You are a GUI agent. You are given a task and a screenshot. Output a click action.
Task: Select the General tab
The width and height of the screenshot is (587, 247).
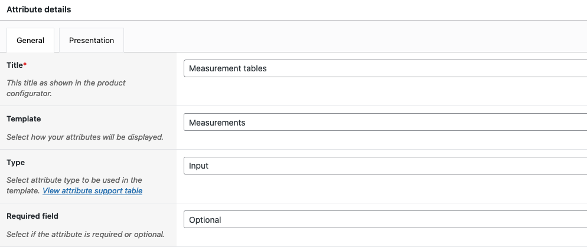pos(30,41)
